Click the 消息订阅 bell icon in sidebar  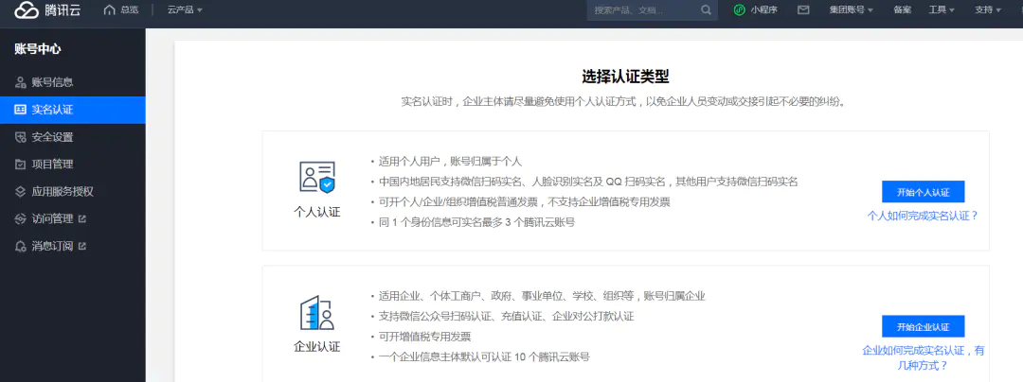(20, 246)
